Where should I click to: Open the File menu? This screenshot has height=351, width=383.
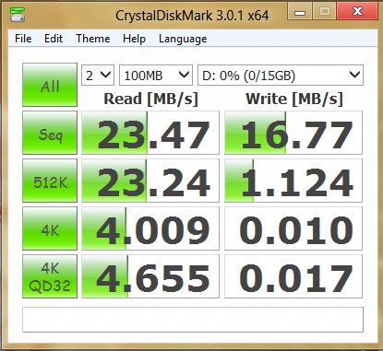(x=23, y=39)
